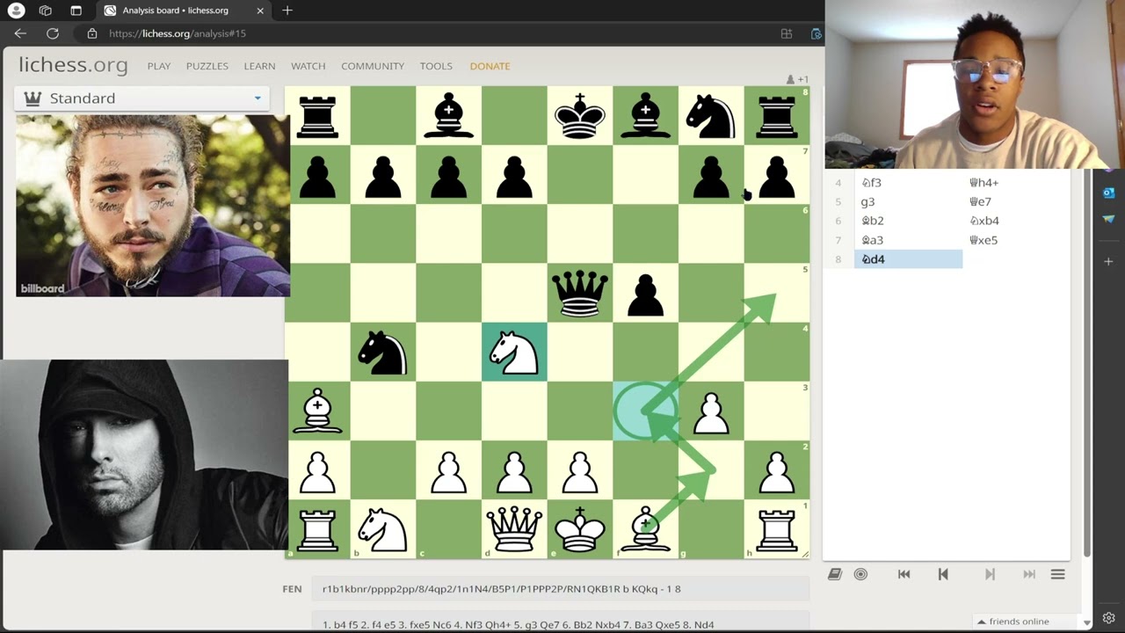Open the Standard variant dropdown
This screenshot has height=633, width=1125.
[x=143, y=98]
